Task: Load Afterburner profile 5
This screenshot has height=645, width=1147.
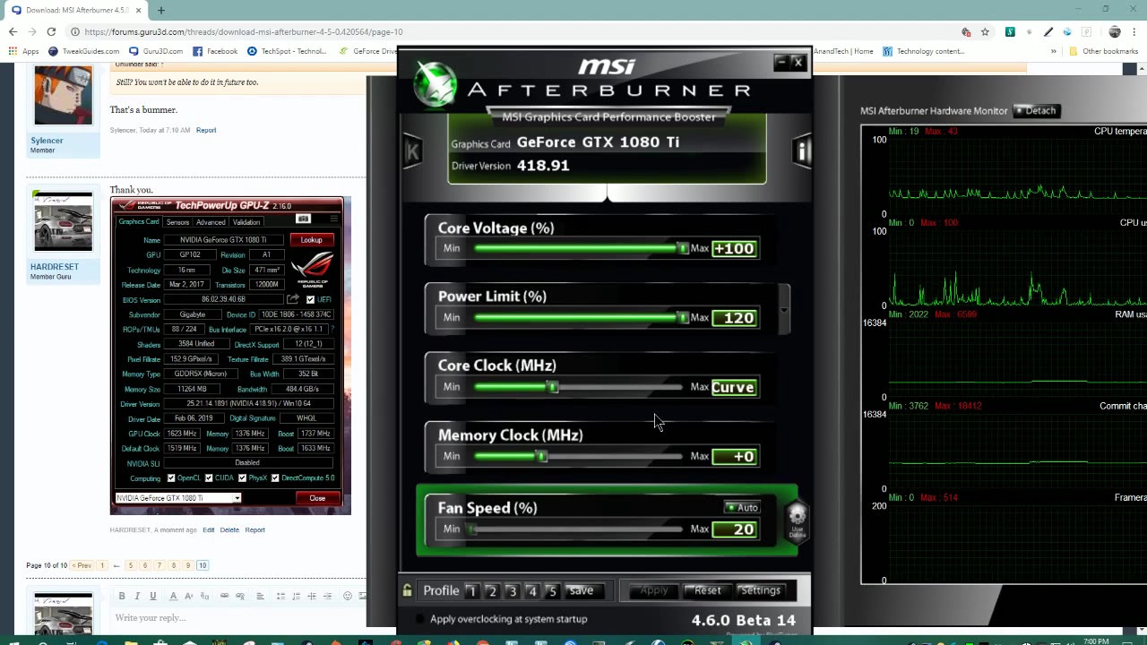Action: 552,590
